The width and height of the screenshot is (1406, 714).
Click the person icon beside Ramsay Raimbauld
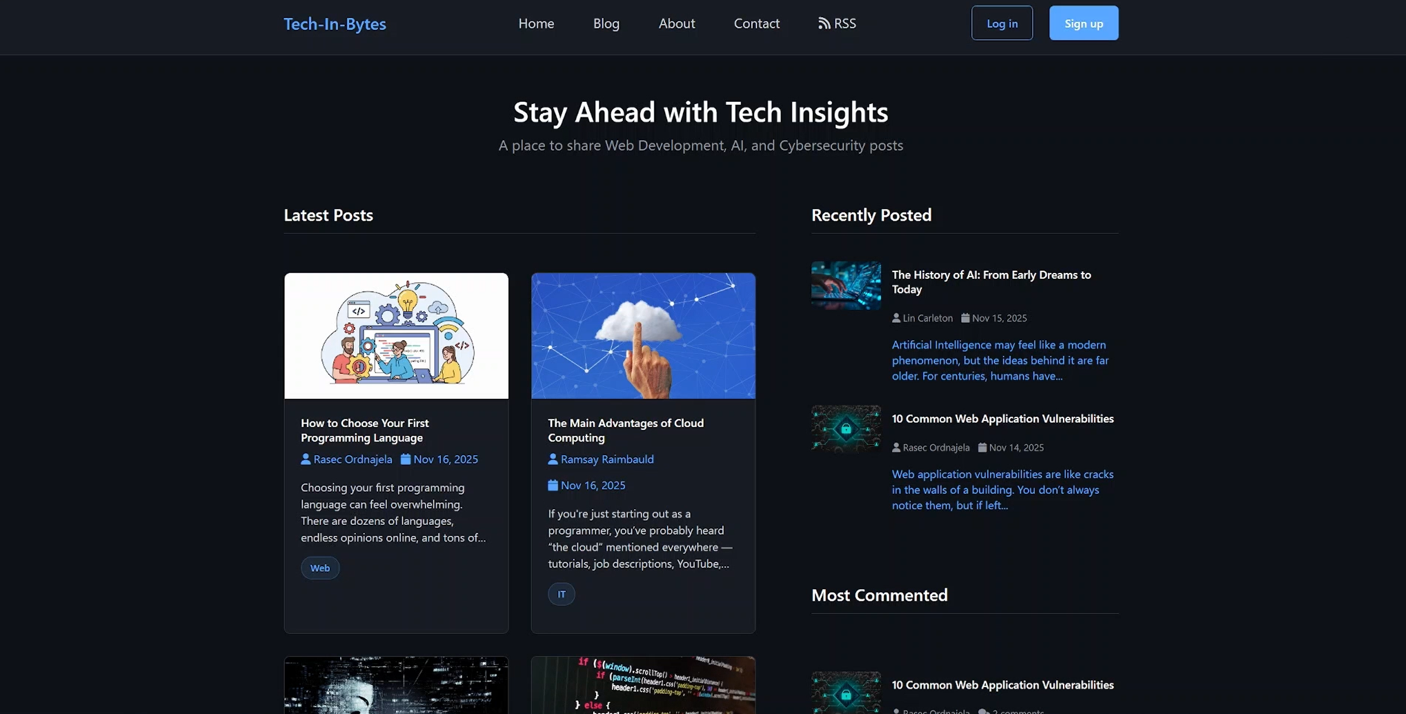(553, 459)
